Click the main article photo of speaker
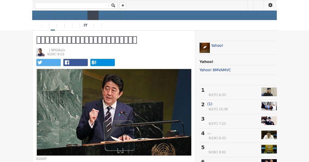This screenshot has height=162, width=309. click(x=114, y=112)
